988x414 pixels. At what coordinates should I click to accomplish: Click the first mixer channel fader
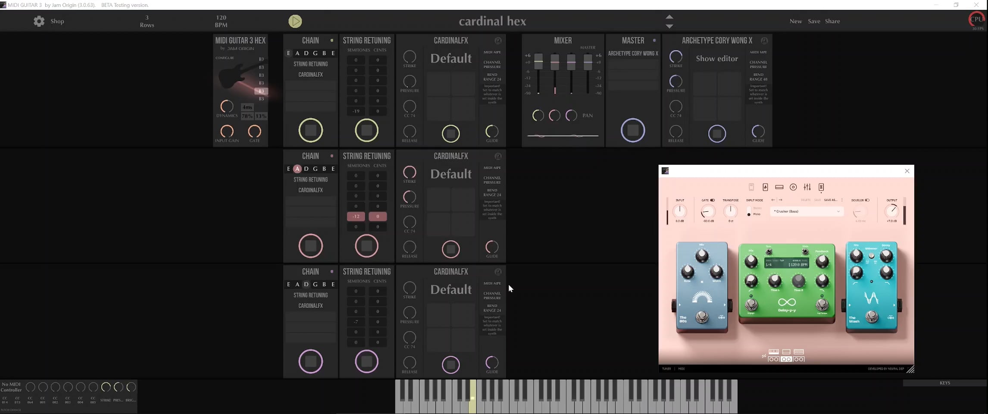[x=538, y=62]
